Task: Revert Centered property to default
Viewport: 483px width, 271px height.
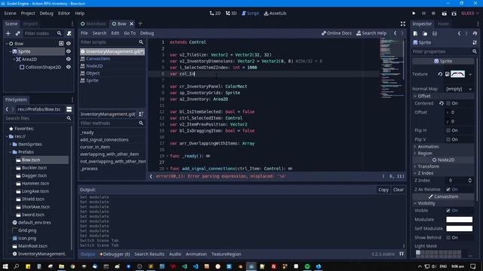Action: point(441,104)
